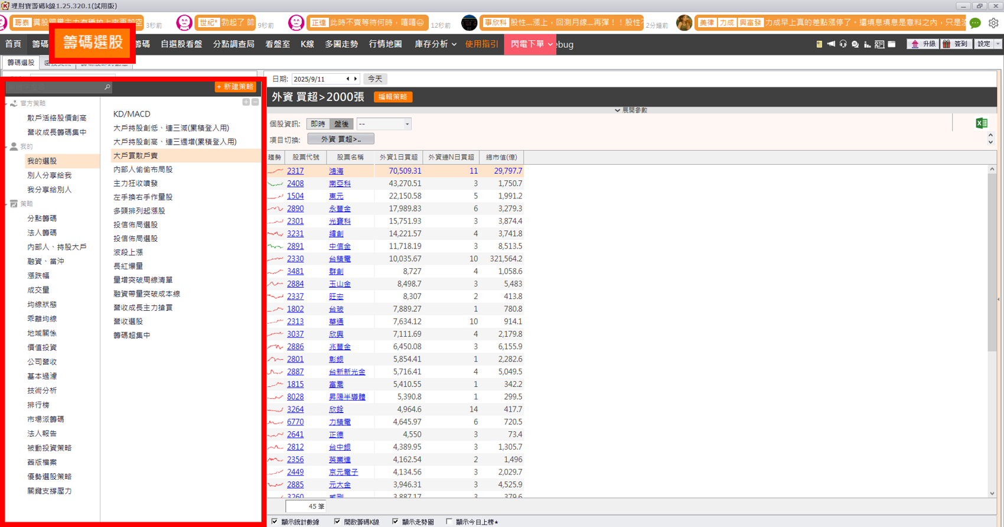Image resolution: width=1004 pixels, height=527 pixels.
Task: Open stock code 2330 link
Action: 295,259
